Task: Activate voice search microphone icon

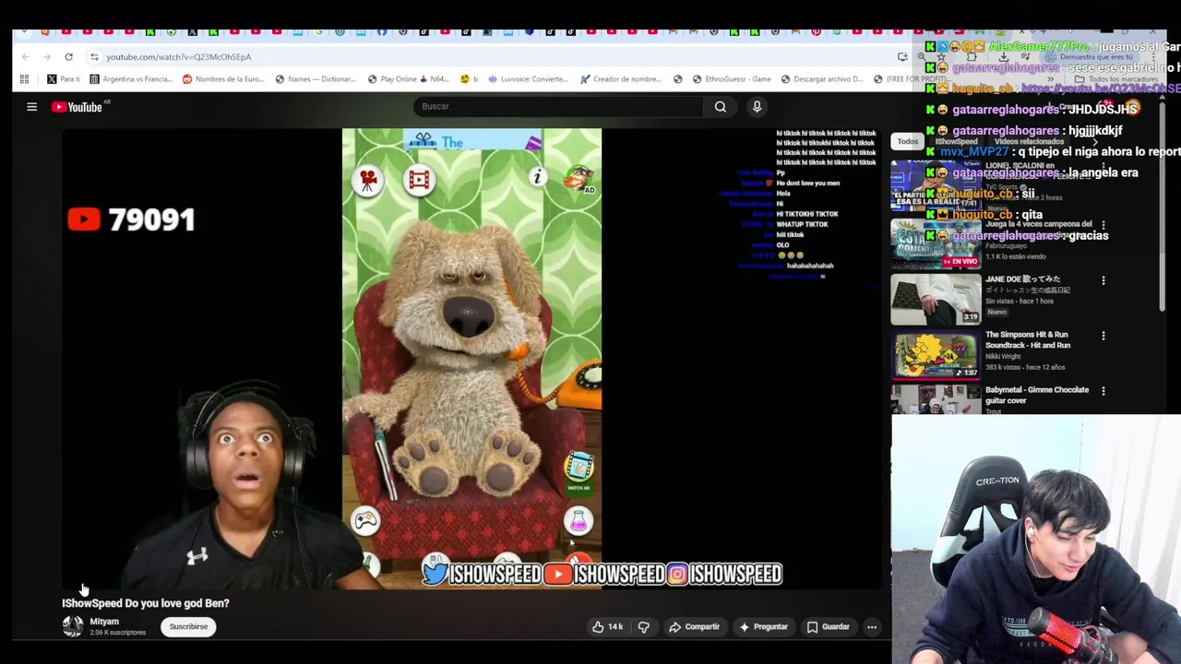Action: click(757, 106)
